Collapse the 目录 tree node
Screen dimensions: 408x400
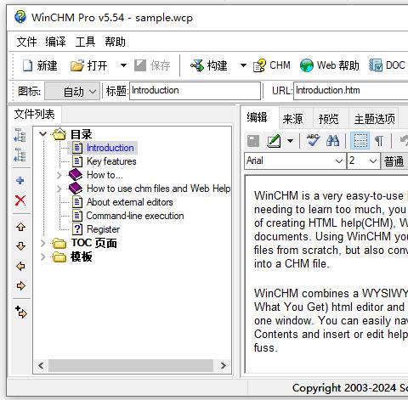(43, 133)
